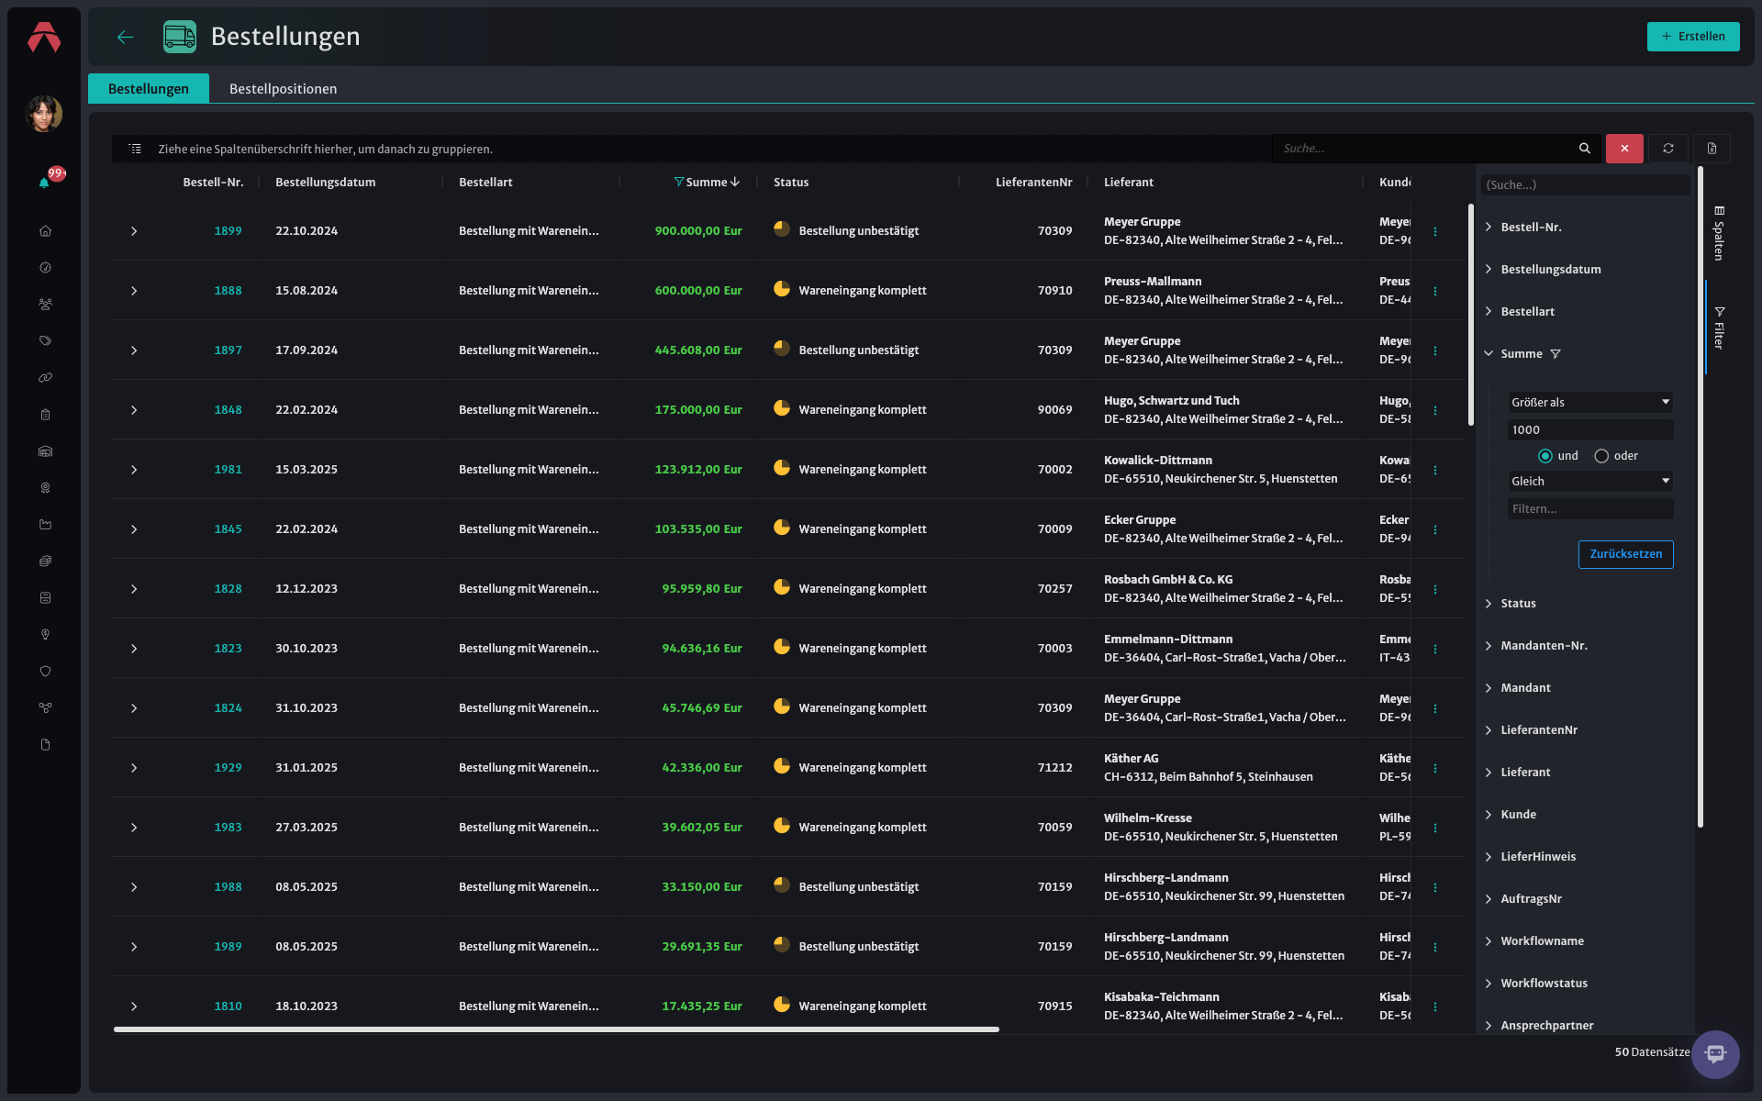The image size is (1762, 1101).
Task: Click the back arrow next to Bestellungen
Action: click(x=126, y=37)
